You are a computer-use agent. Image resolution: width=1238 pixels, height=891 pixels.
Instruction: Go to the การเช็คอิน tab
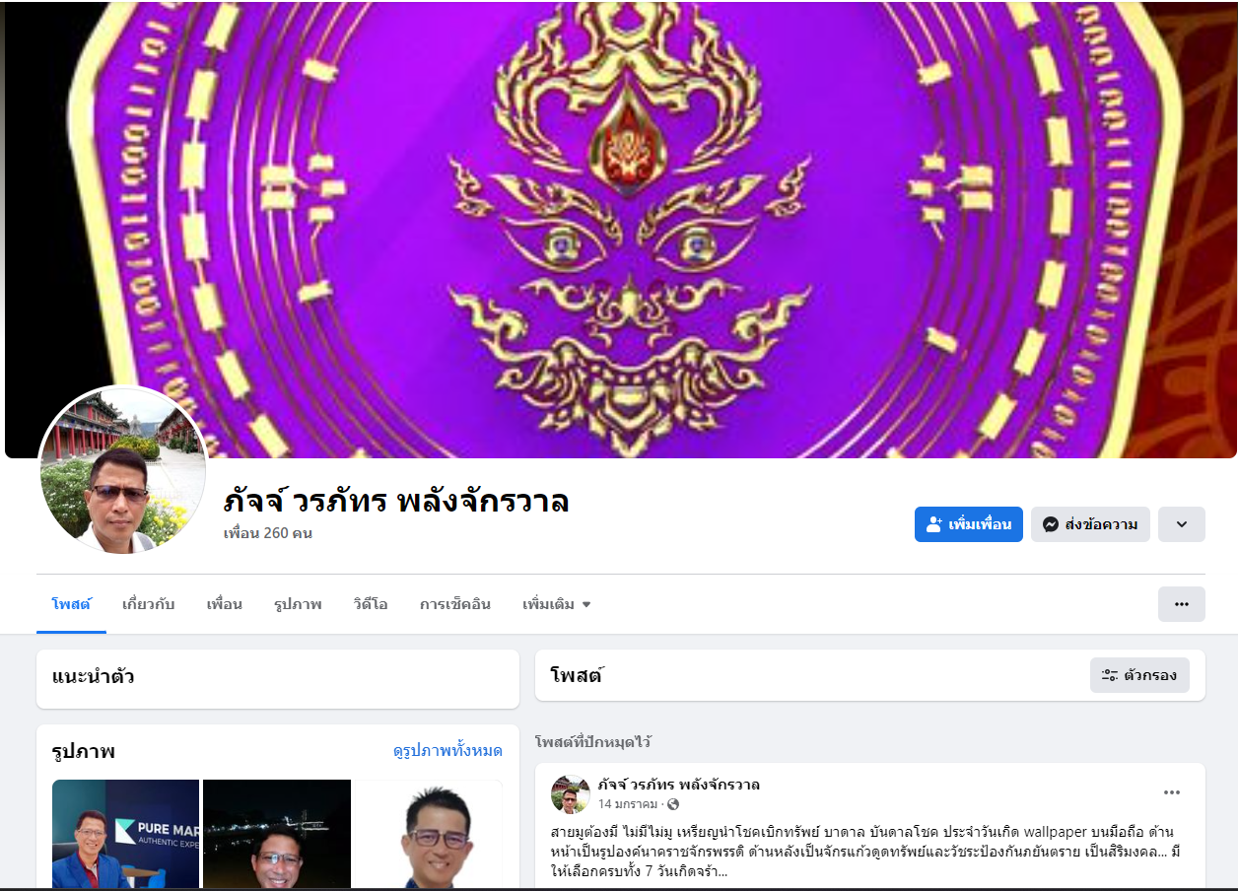tap(454, 604)
